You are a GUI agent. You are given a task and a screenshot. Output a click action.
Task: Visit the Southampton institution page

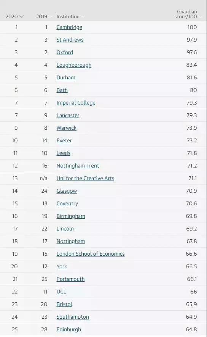coord(73,317)
